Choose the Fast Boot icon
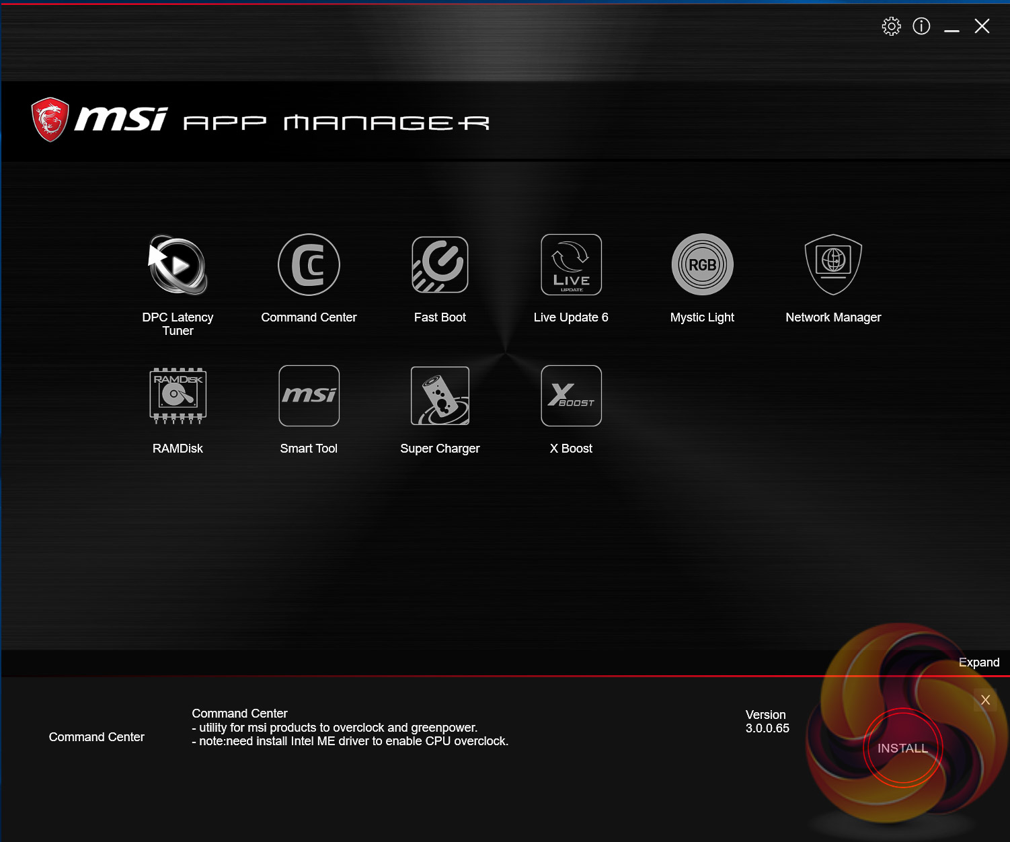 pyautogui.click(x=440, y=264)
